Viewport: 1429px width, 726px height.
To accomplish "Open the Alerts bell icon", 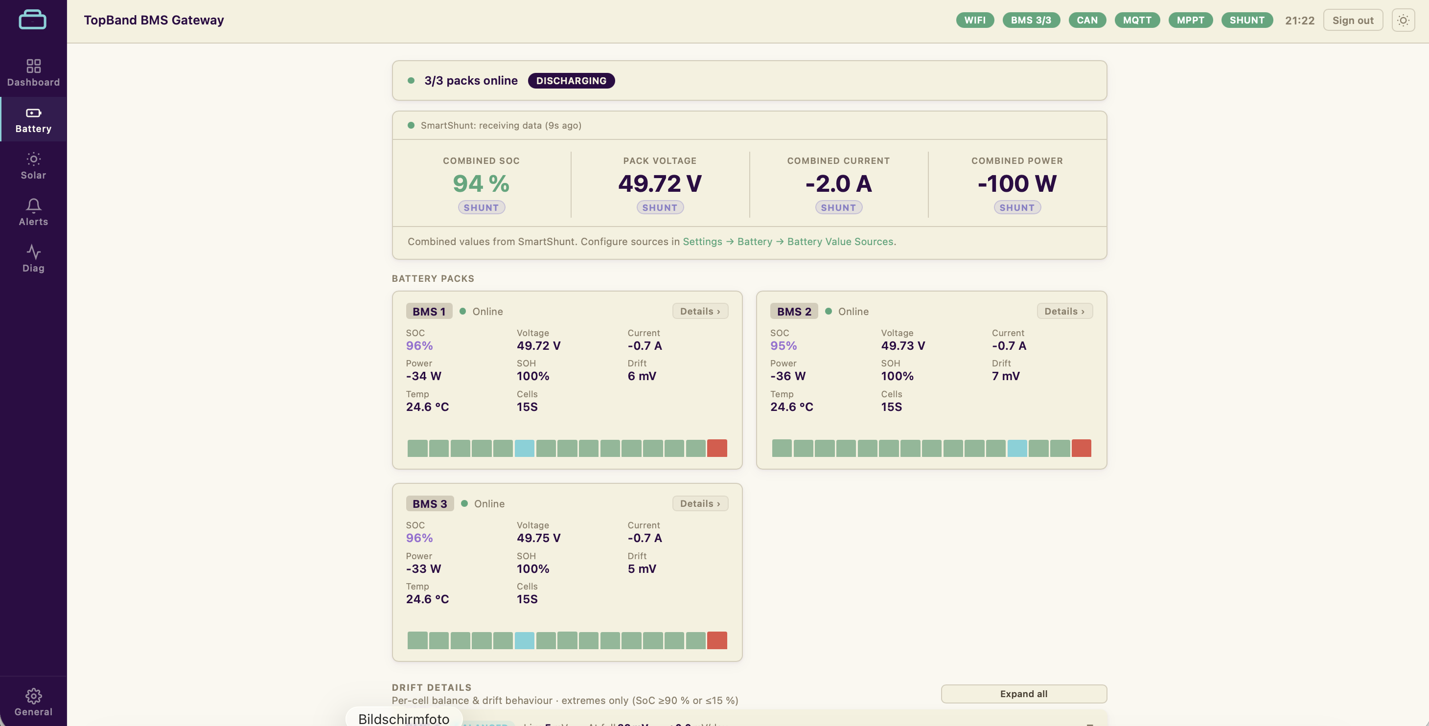I will coord(33,206).
